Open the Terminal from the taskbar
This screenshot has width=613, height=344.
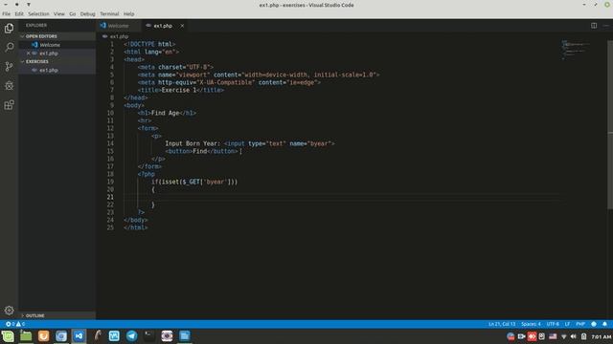pos(149,335)
